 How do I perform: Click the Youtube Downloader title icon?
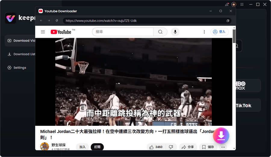41,11
